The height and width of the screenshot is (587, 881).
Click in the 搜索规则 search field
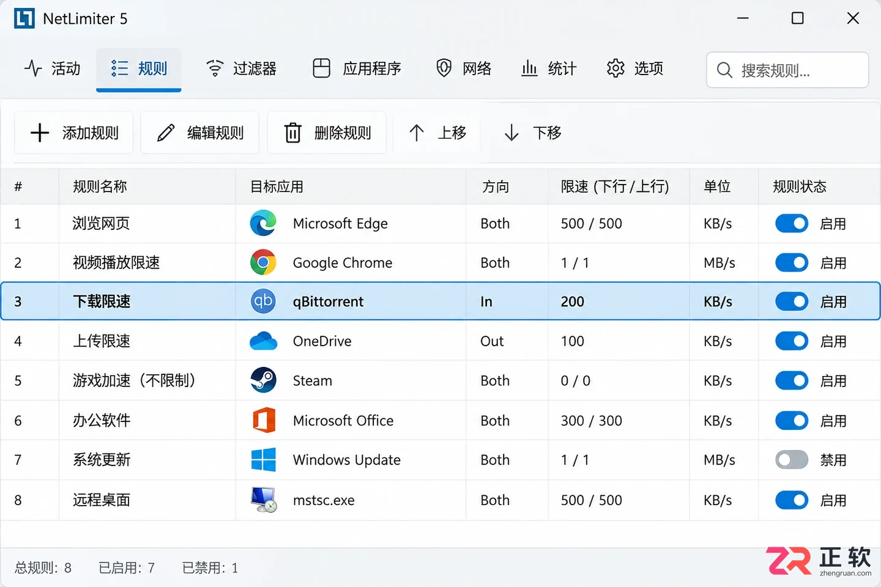(x=787, y=70)
